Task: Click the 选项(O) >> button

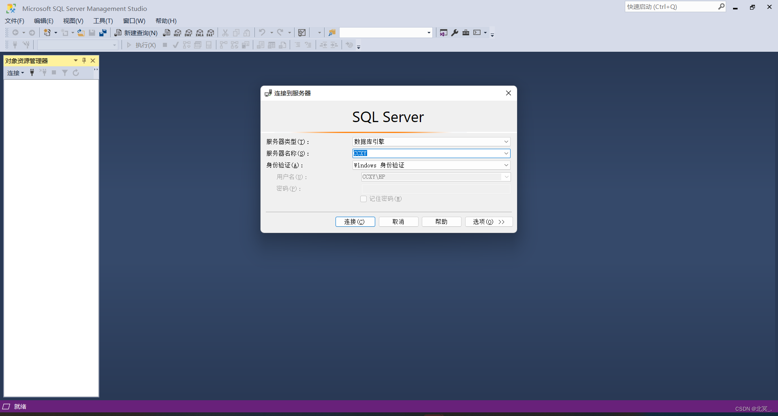Action: pyautogui.click(x=489, y=222)
